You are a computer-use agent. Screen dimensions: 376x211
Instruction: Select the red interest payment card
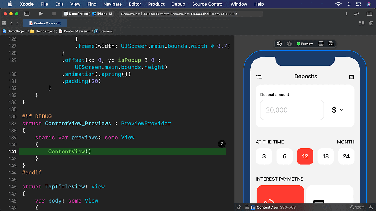click(280, 194)
